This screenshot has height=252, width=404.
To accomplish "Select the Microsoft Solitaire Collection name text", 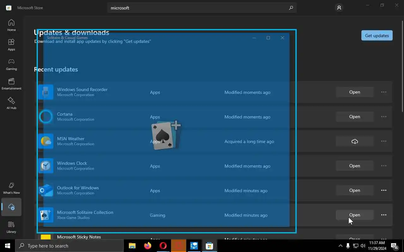I will point(85,212).
